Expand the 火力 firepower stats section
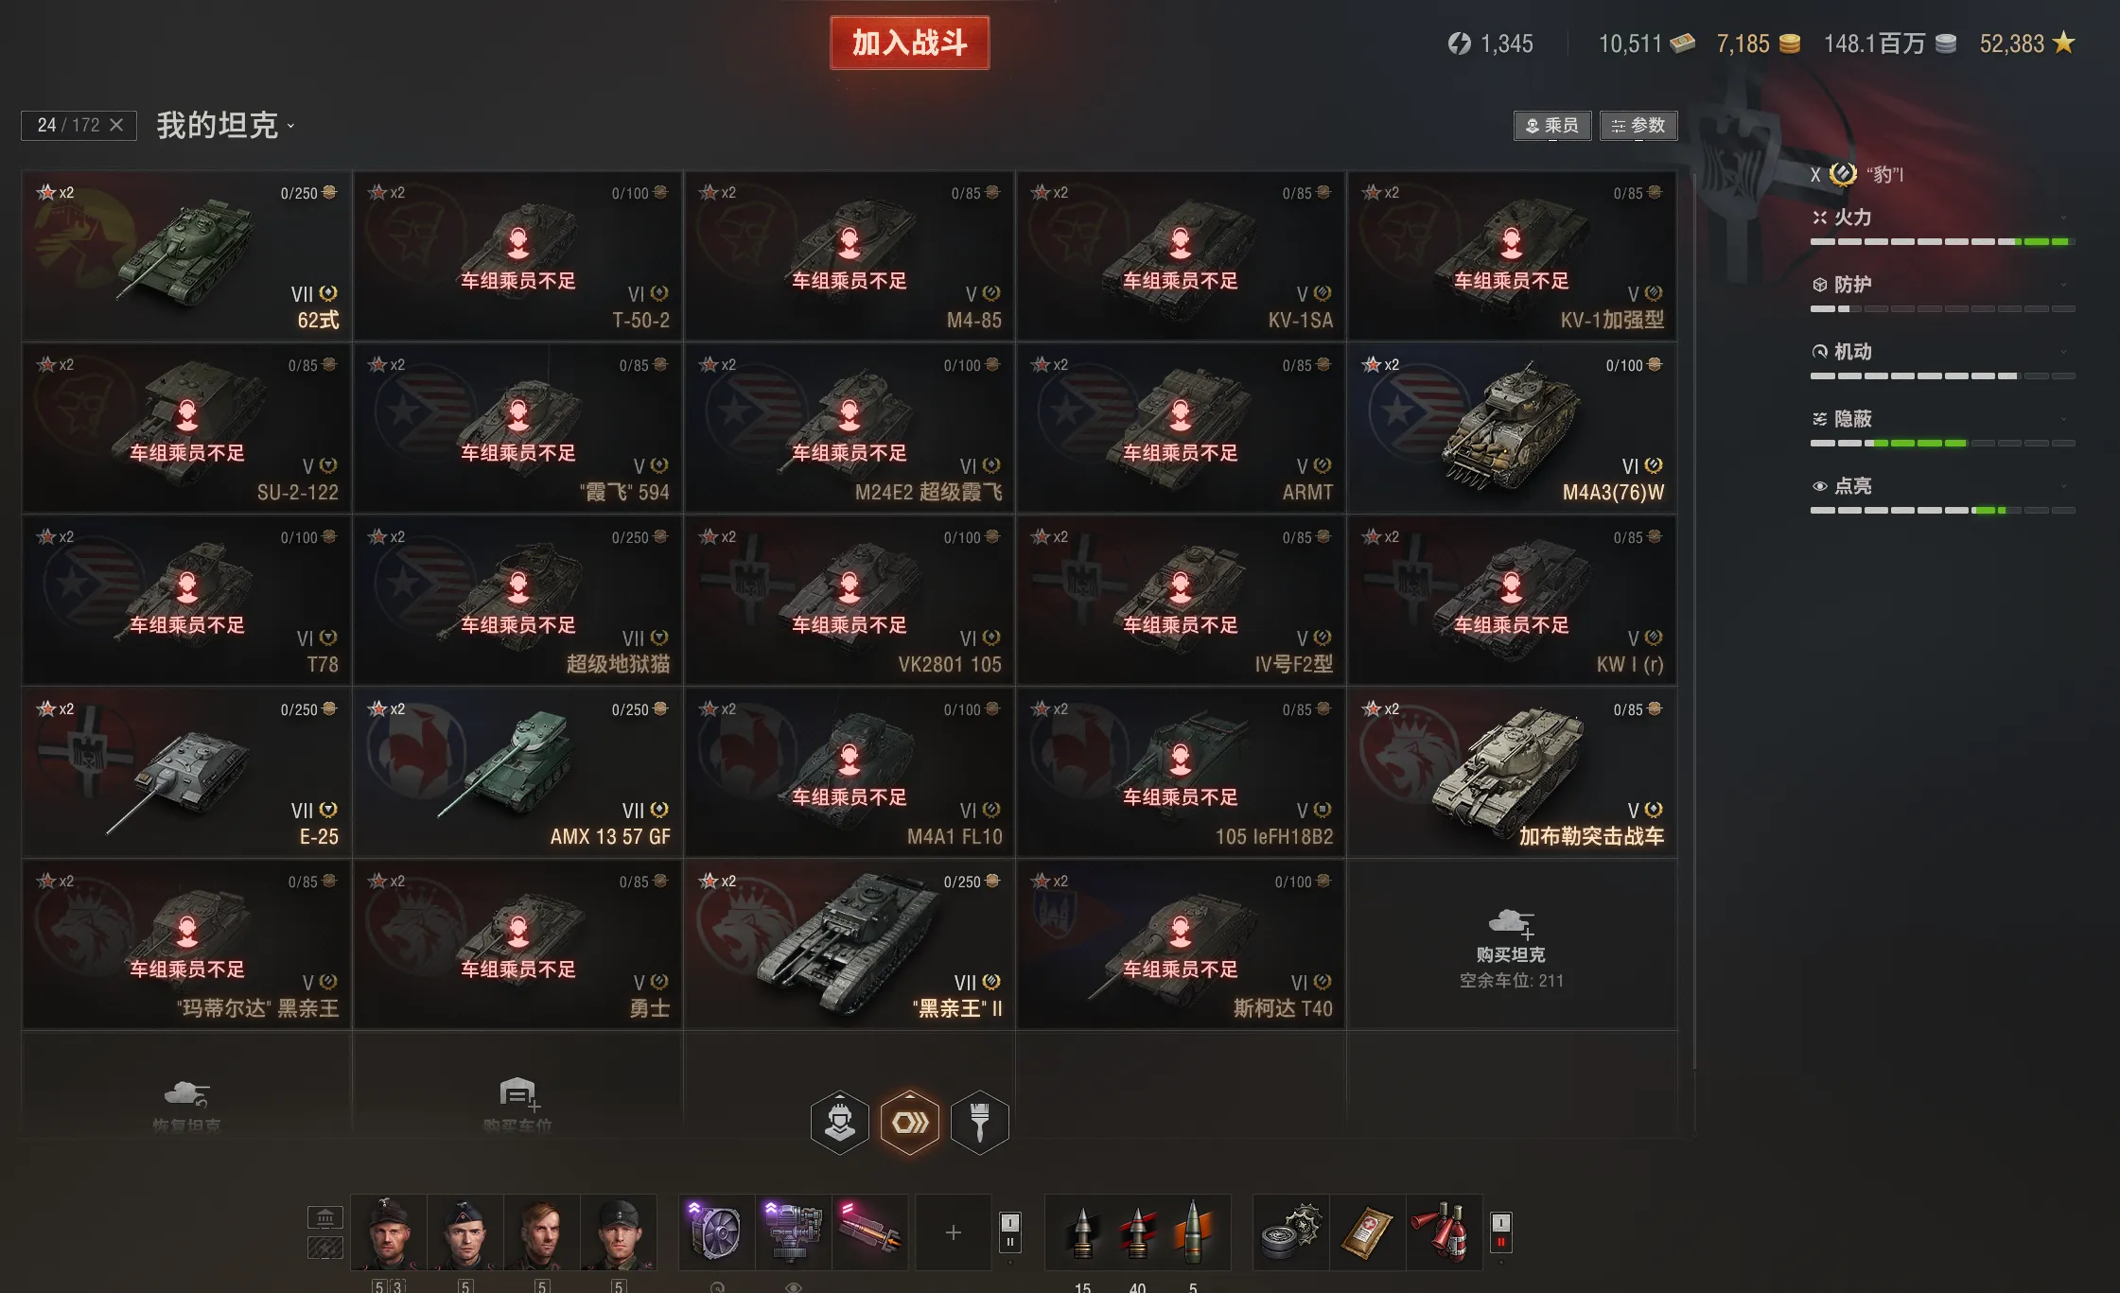The width and height of the screenshot is (2120, 1293). 1942,218
